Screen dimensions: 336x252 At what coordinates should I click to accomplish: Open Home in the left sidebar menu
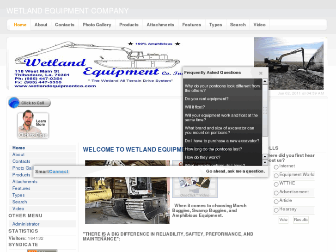[x=42, y=148]
